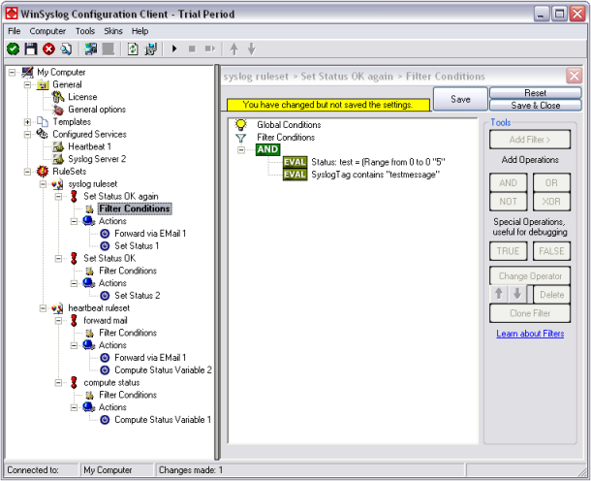This screenshot has height=481, width=591.
Task: Collapse the compute status rule node
Action: click(58, 382)
